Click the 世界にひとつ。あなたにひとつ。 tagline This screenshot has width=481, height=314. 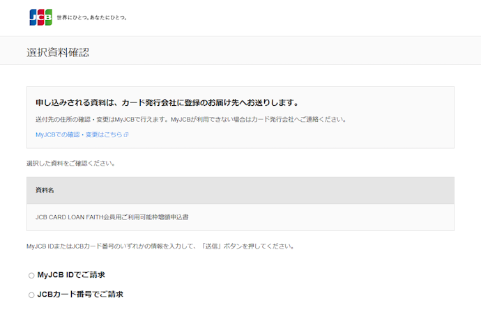click(x=92, y=18)
